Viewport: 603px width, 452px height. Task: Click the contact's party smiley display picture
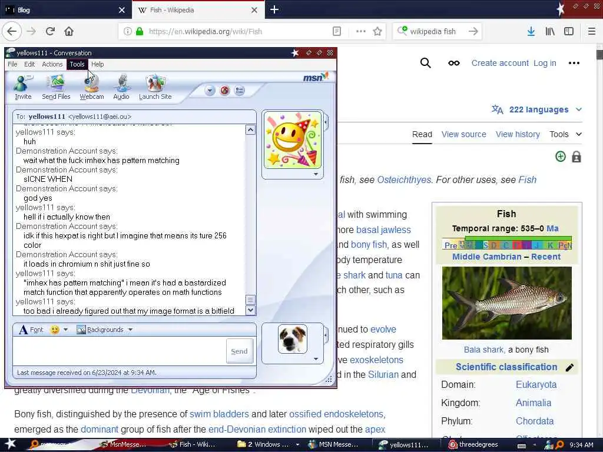click(293, 140)
